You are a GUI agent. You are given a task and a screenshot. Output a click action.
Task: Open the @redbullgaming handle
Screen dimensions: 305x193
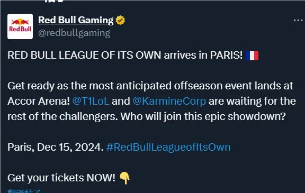point(74,33)
